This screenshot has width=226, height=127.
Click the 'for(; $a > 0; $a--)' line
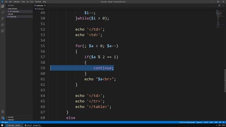point(97,46)
